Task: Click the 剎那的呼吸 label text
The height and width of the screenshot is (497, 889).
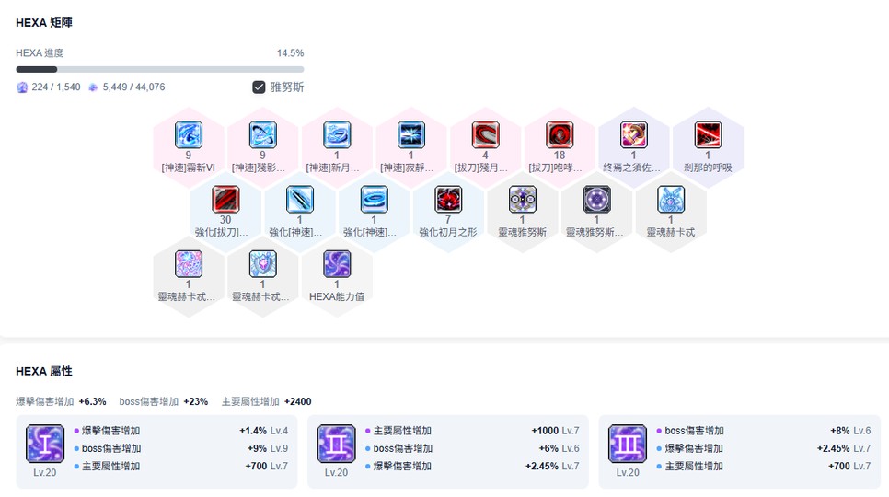Action: 708,168
